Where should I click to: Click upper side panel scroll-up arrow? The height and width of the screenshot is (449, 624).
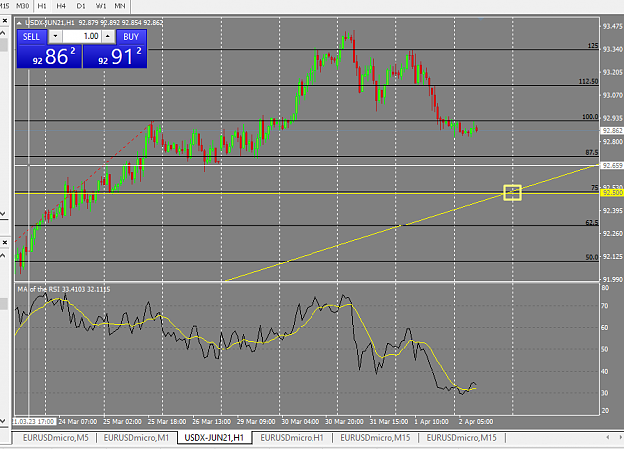click(x=3, y=33)
